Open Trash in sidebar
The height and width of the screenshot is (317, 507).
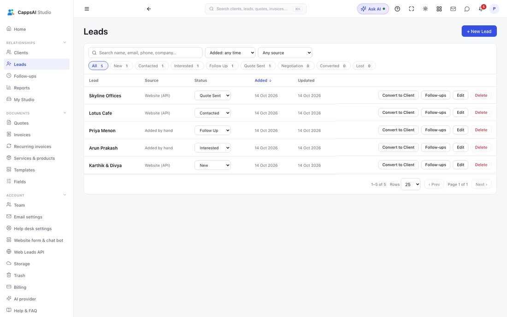36,276
